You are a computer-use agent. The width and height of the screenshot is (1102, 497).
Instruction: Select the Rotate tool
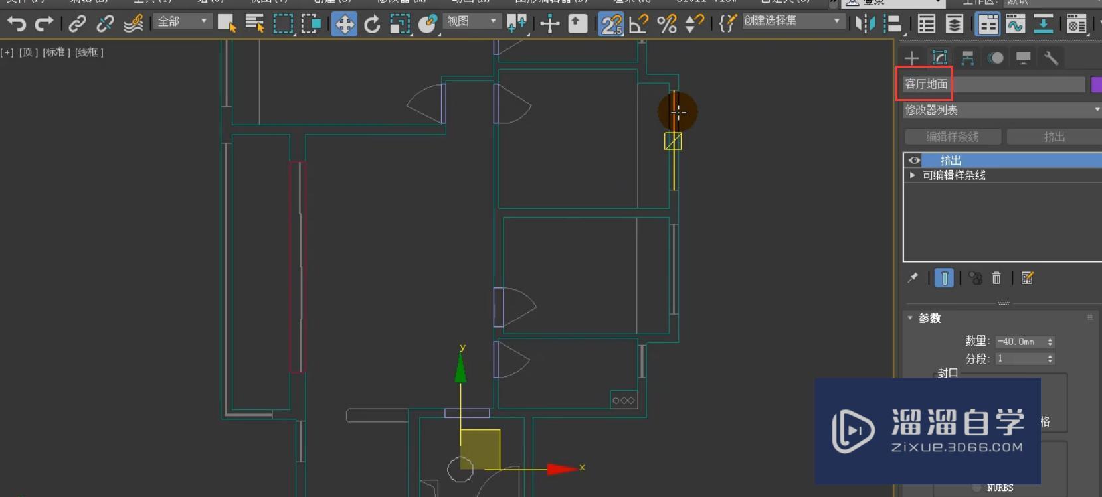(x=372, y=25)
